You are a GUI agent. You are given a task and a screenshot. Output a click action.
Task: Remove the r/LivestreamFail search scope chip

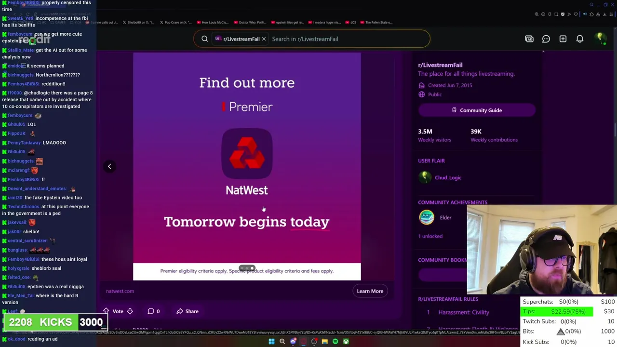[x=264, y=39]
